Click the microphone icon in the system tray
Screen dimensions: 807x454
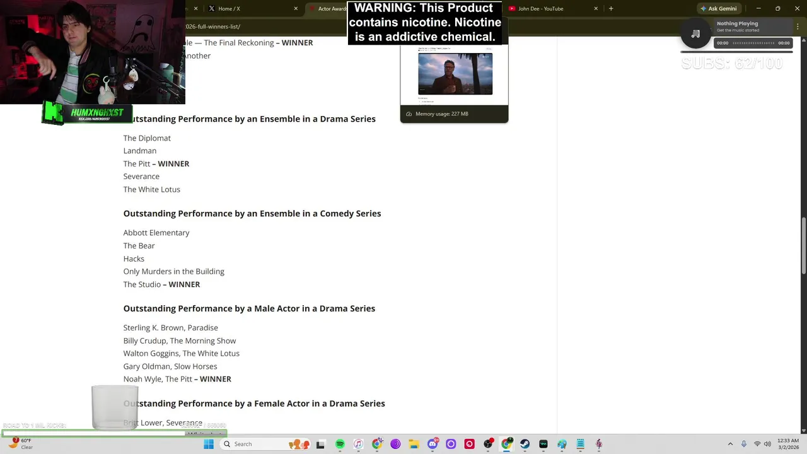744,444
